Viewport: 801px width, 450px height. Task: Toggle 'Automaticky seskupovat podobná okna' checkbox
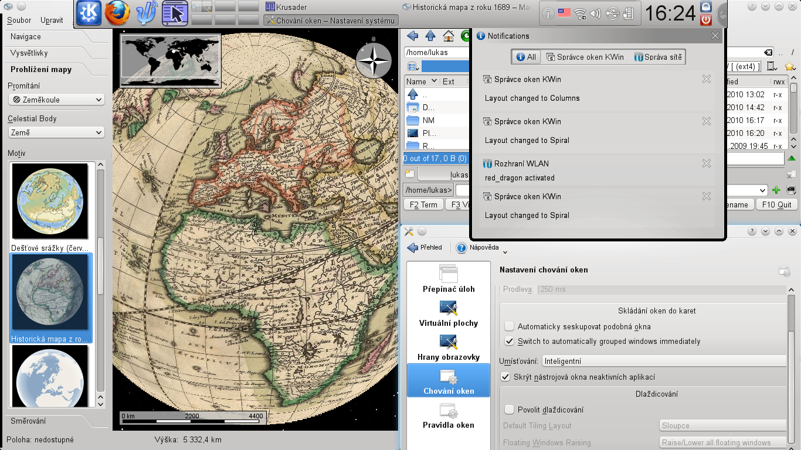pyautogui.click(x=509, y=326)
